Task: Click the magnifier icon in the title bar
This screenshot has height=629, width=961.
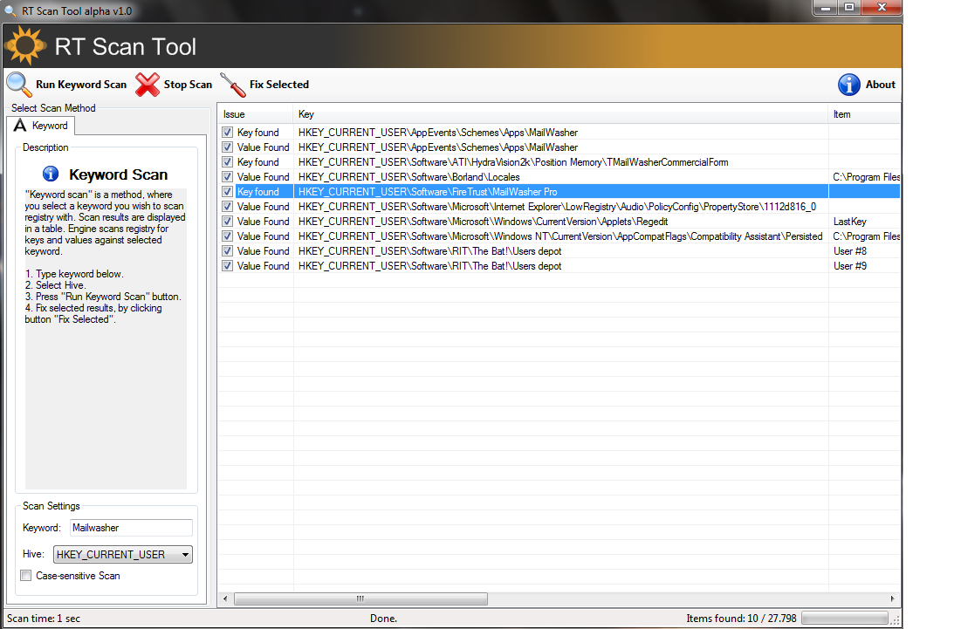Action: (10, 11)
